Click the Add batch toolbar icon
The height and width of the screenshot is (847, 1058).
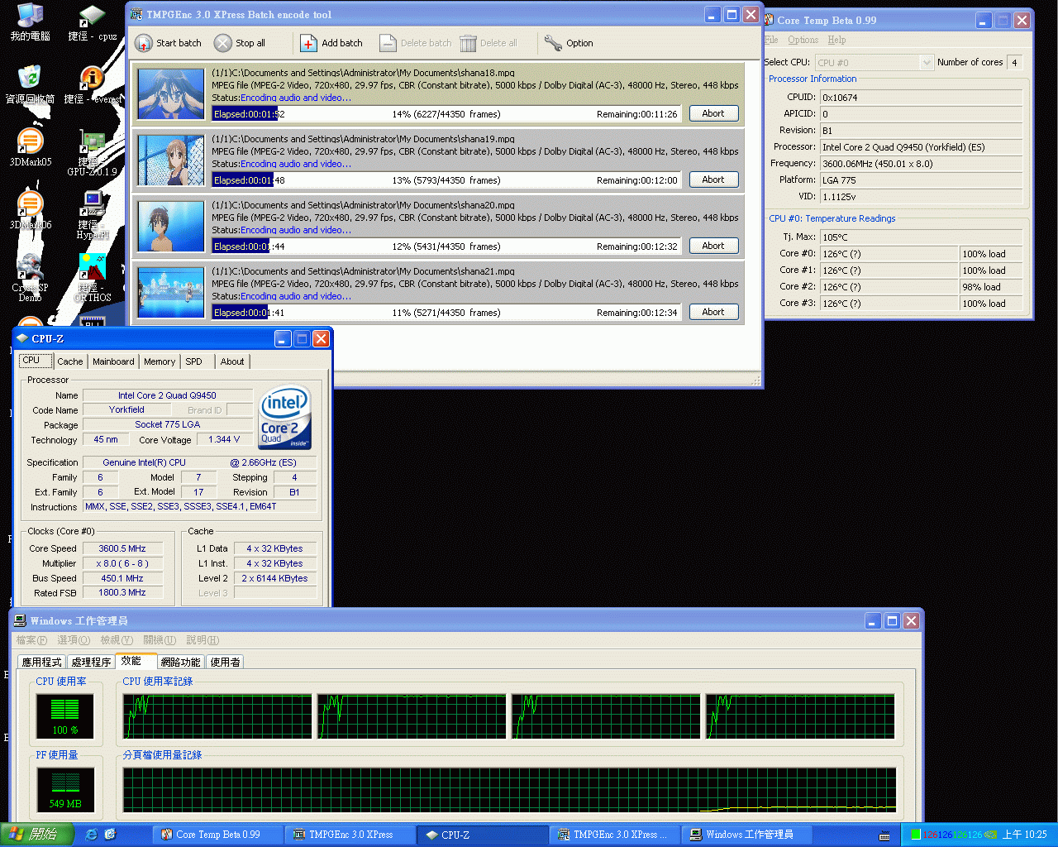(308, 43)
